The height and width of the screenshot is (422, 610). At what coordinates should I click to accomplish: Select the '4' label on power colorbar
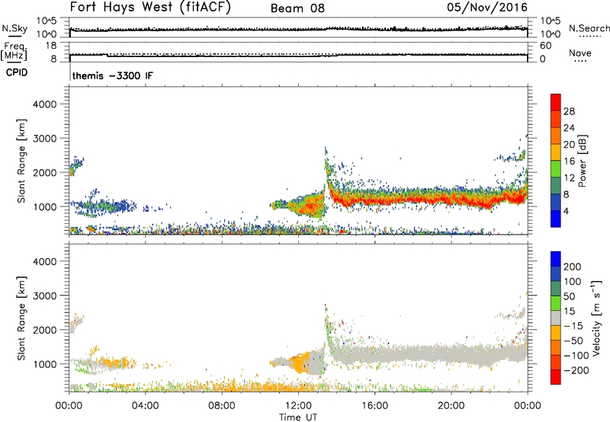click(x=567, y=212)
